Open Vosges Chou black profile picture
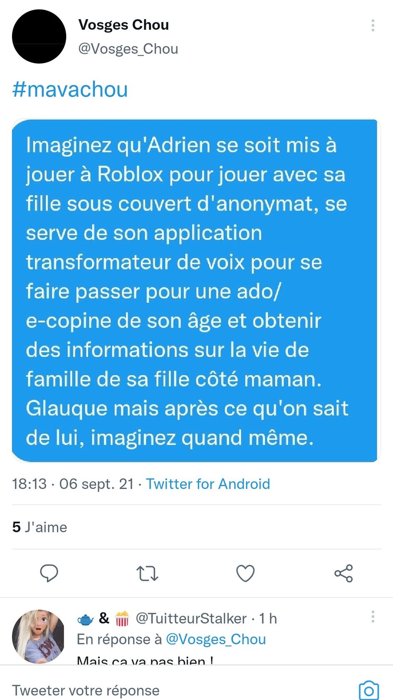Image resolution: width=393 pixels, height=700 pixels. (x=39, y=37)
